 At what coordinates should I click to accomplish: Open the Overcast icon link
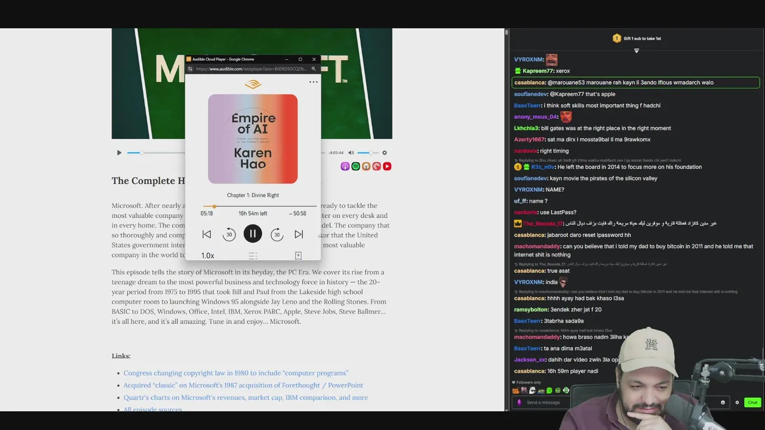coord(366,166)
